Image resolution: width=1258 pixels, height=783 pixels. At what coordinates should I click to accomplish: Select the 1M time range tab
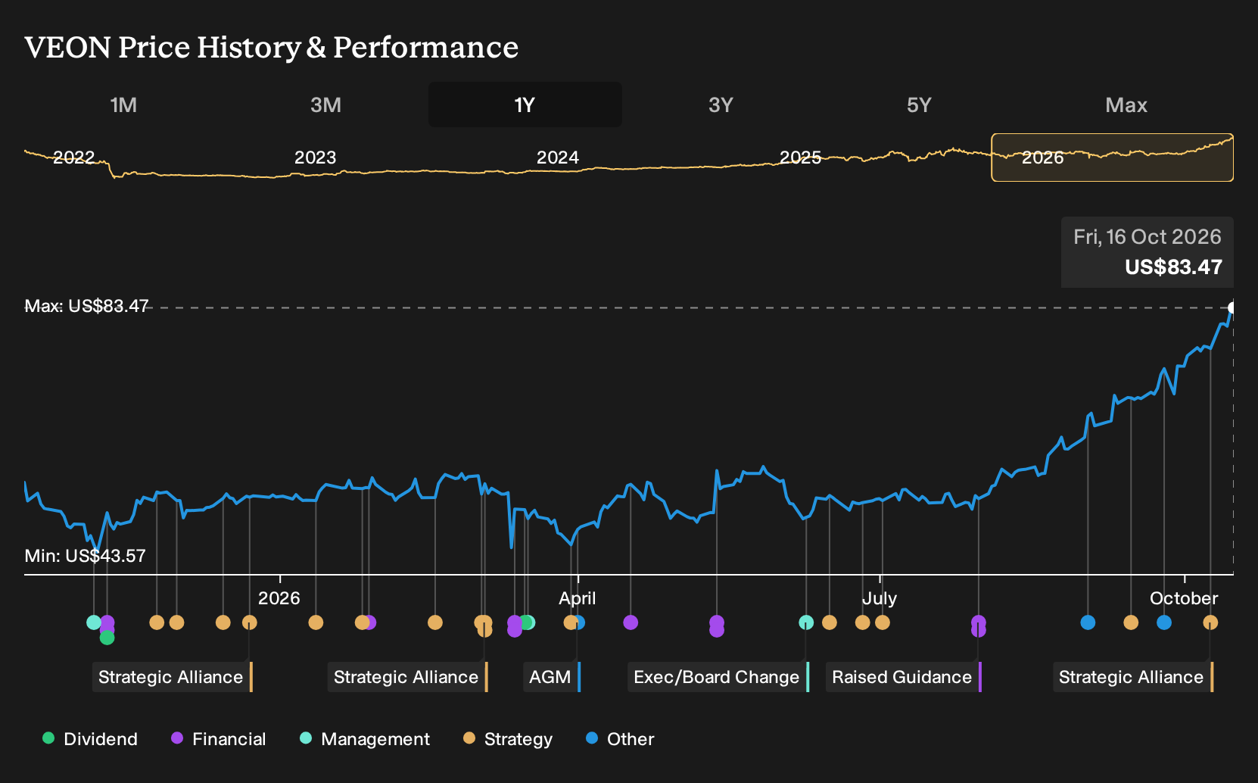click(123, 105)
